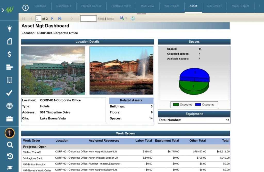The height and width of the screenshot is (172, 264).
Task: Open the Multi Project tab
Action: [240, 6]
